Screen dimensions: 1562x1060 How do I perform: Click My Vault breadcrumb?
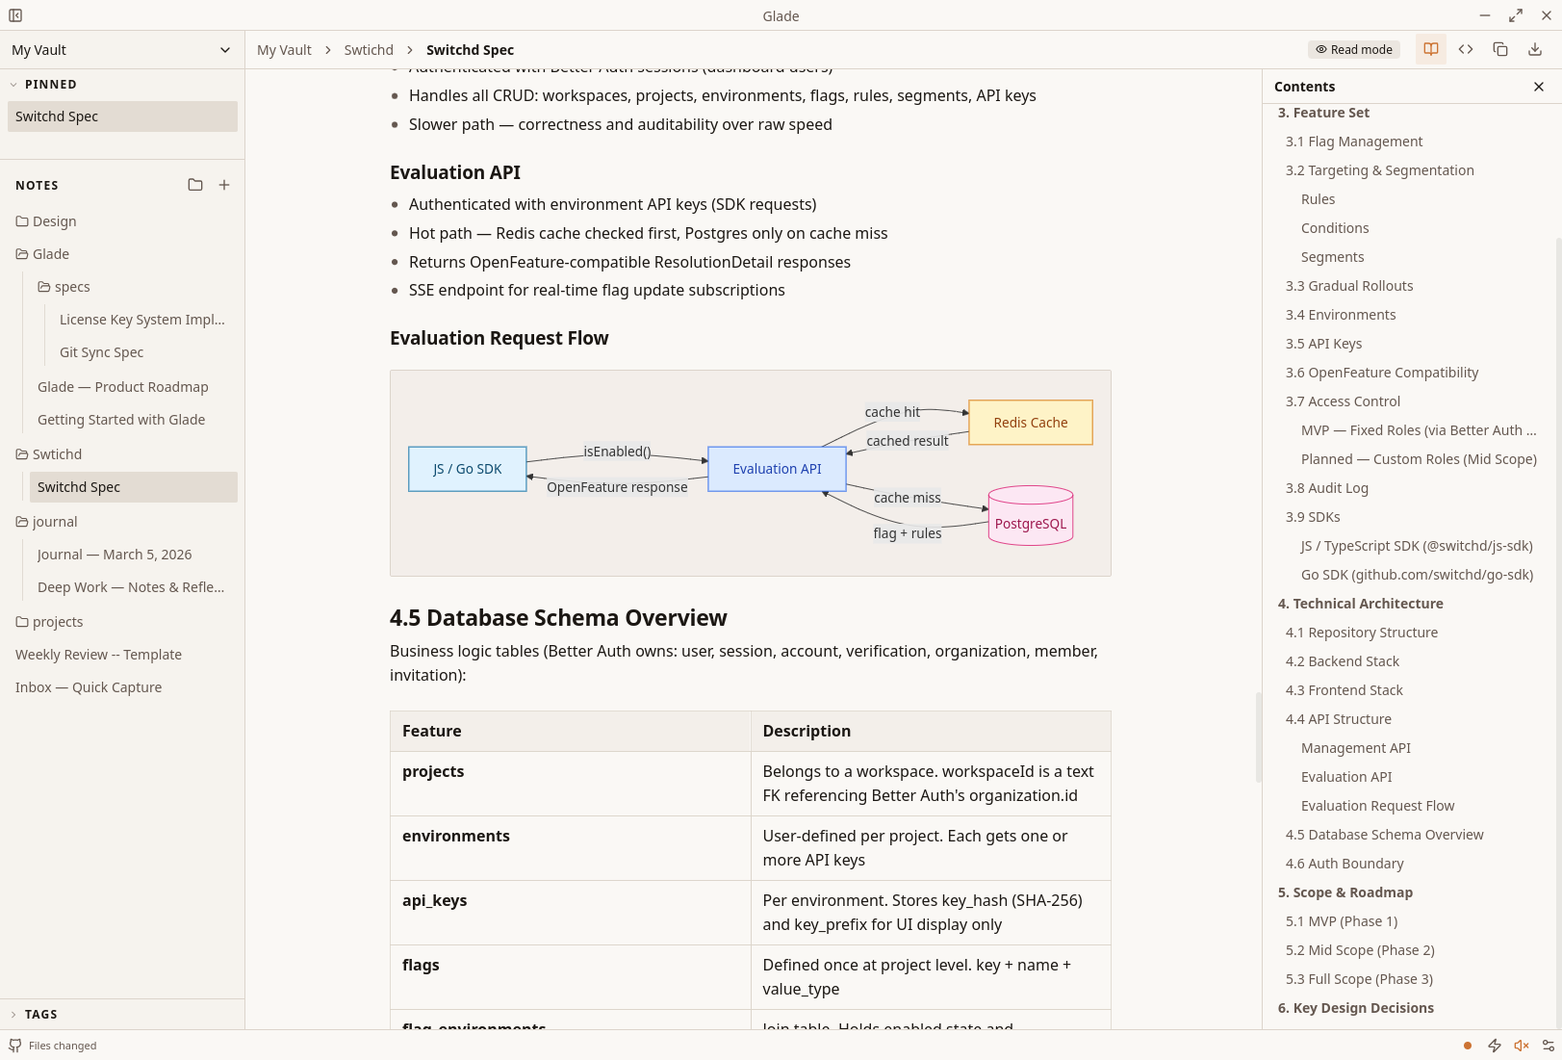click(x=284, y=50)
